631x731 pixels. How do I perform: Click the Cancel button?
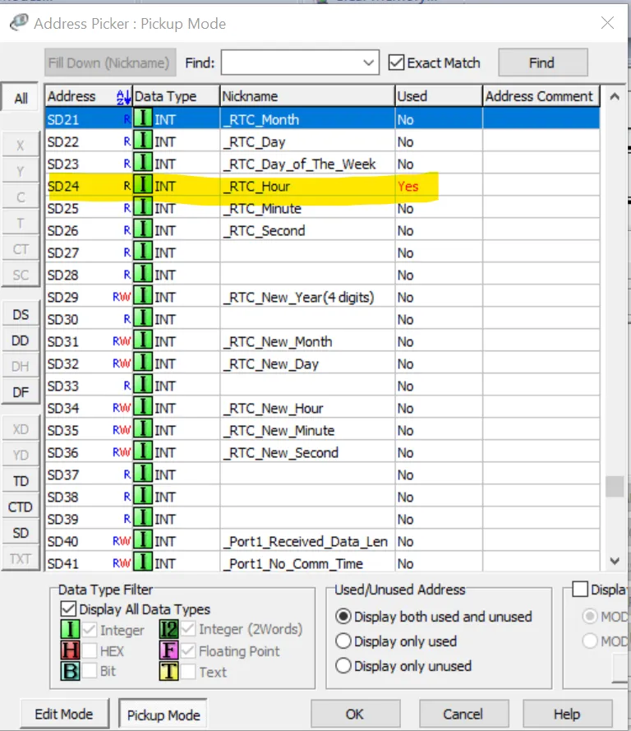tap(463, 714)
